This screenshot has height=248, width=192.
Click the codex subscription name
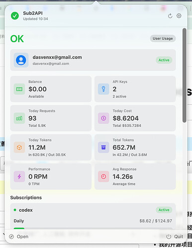click(26, 210)
